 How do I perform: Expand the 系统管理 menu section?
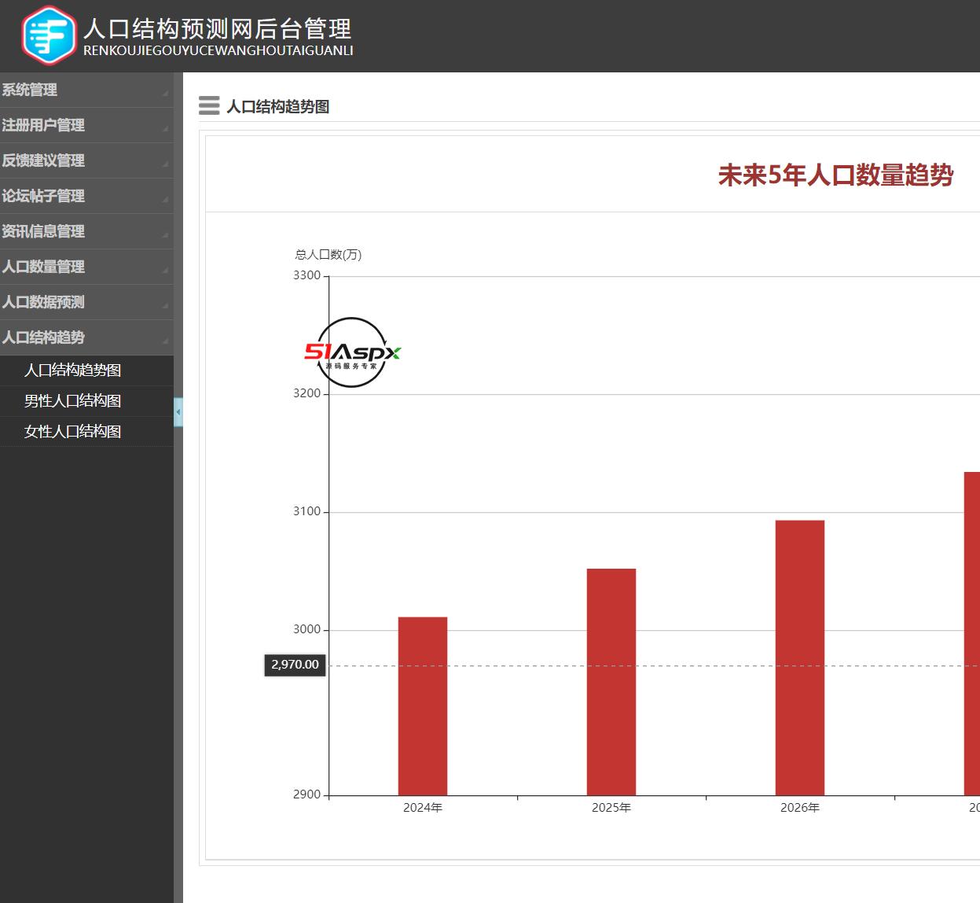(86, 90)
